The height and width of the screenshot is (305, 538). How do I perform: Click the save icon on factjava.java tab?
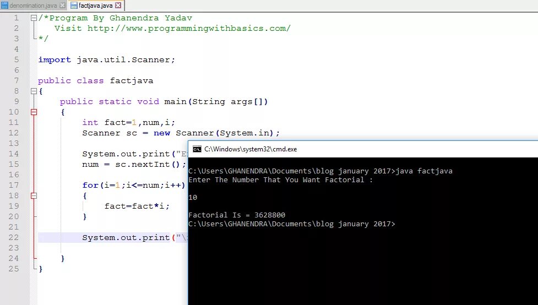tap(74, 6)
